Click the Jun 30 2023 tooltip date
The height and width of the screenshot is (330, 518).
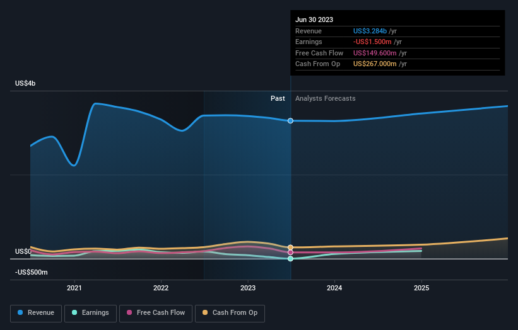pos(314,20)
